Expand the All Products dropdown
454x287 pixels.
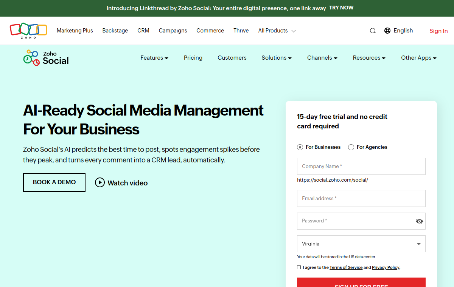pos(277,31)
